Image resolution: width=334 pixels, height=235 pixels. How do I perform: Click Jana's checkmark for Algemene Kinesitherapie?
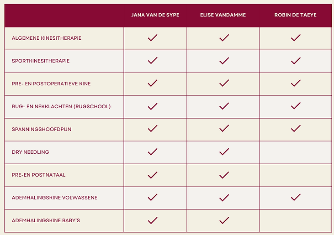tap(153, 38)
